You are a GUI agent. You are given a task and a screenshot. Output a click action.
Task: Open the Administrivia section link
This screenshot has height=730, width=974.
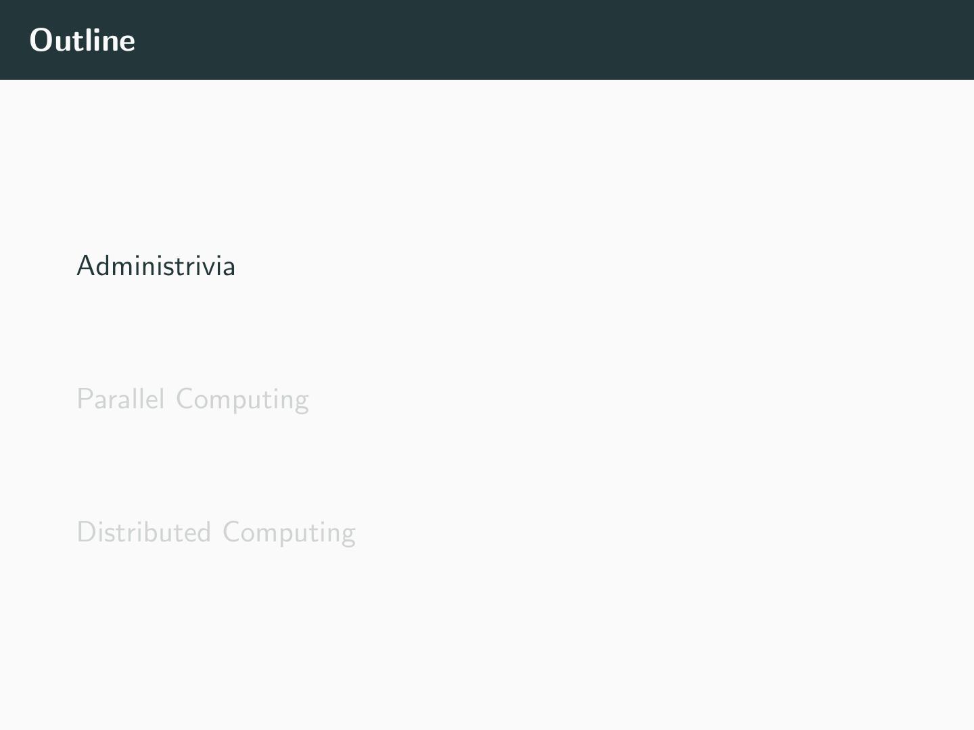click(156, 266)
